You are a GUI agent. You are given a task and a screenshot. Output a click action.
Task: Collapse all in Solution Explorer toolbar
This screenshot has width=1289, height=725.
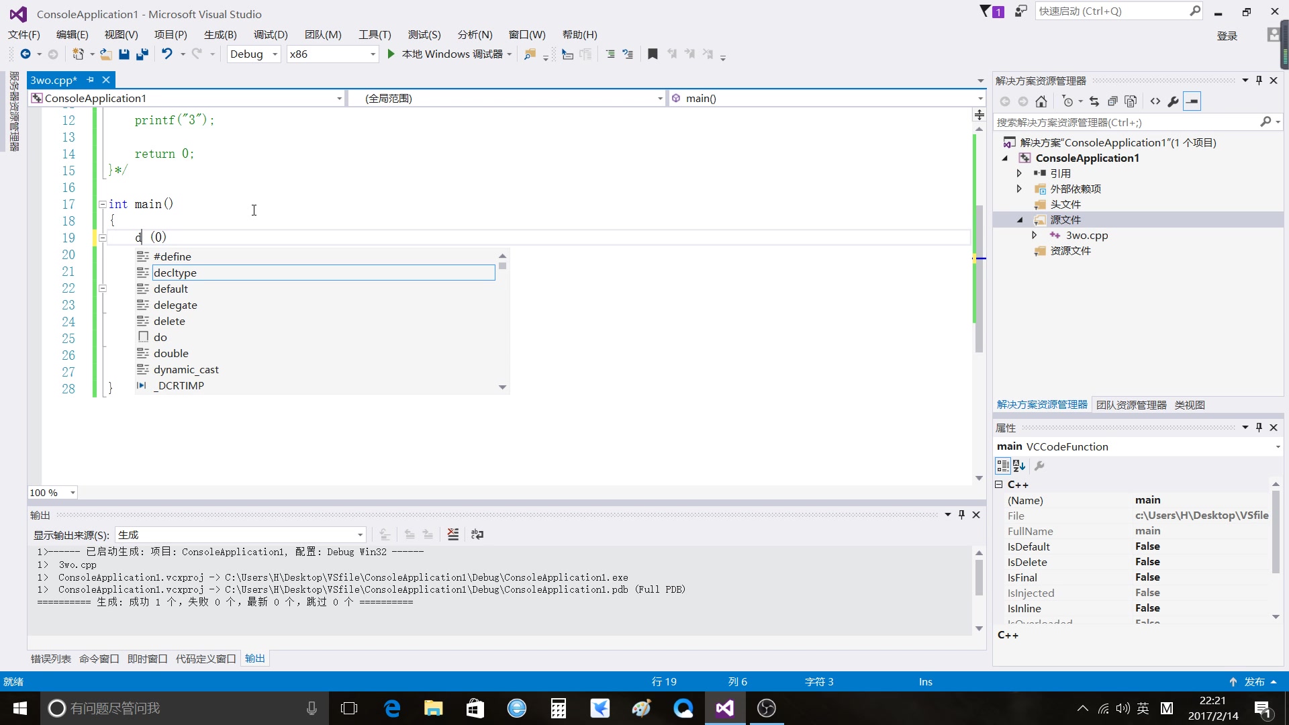click(x=1112, y=101)
